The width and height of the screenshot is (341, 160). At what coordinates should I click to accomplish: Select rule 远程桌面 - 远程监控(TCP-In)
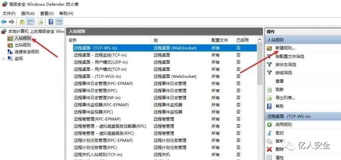(165, 55)
